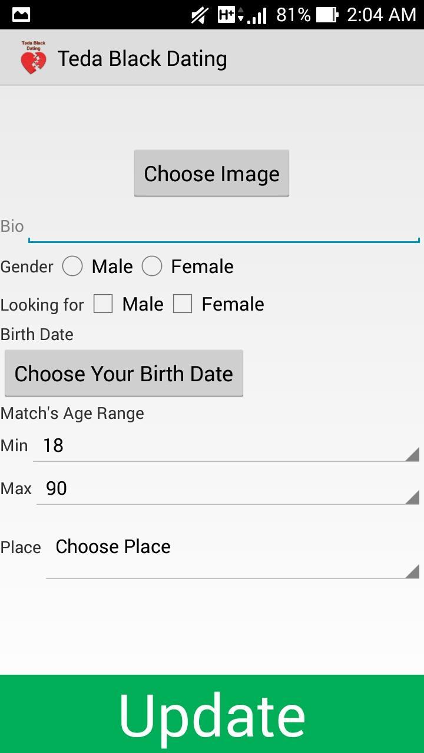Viewport: 424px width, 753px height.
Task: Tap the Teda Black Dating heart logo
Action: coord(33,58)
